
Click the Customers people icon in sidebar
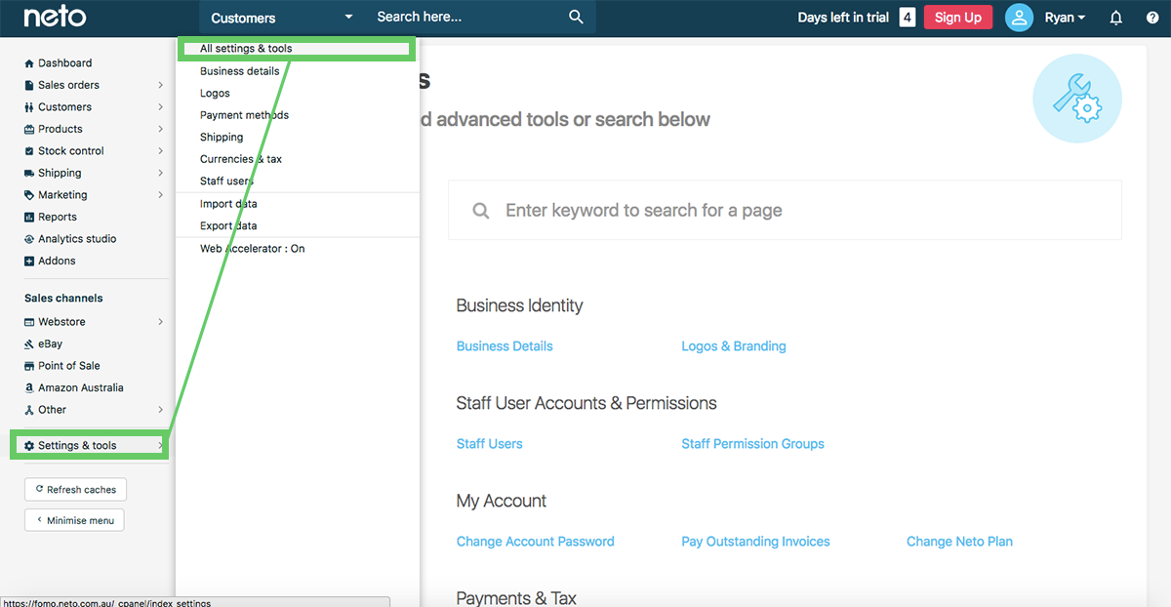point(29,107)
